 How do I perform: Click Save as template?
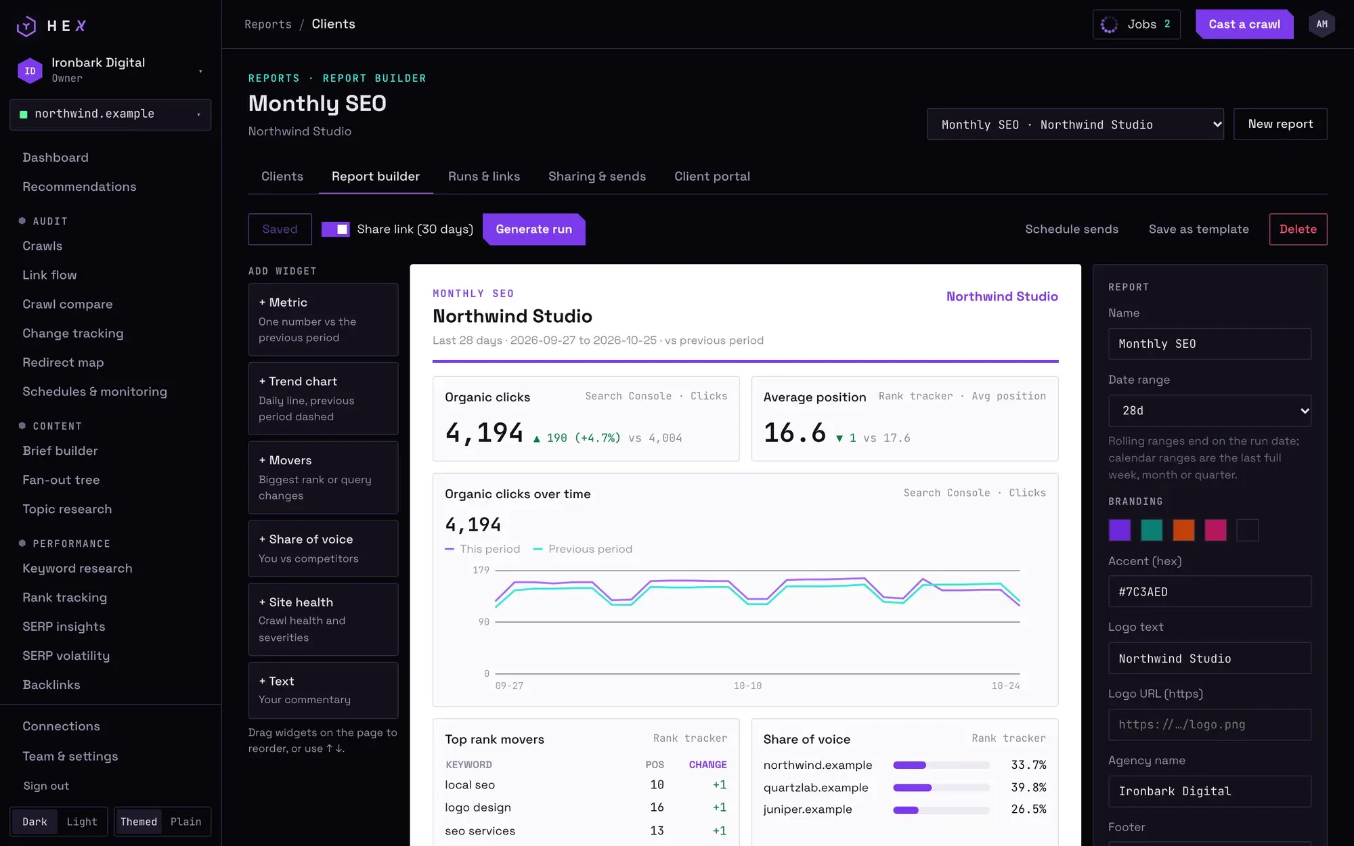[x=1198, y=229]
